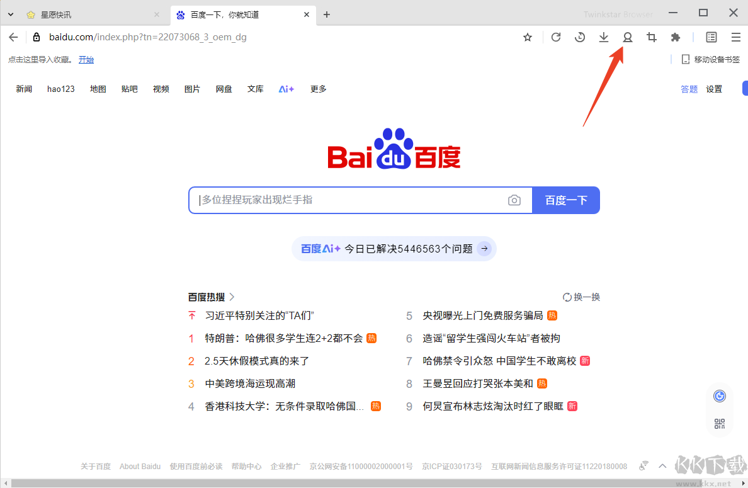
Task: Open the user account profile icon
Action: point(627,37)
